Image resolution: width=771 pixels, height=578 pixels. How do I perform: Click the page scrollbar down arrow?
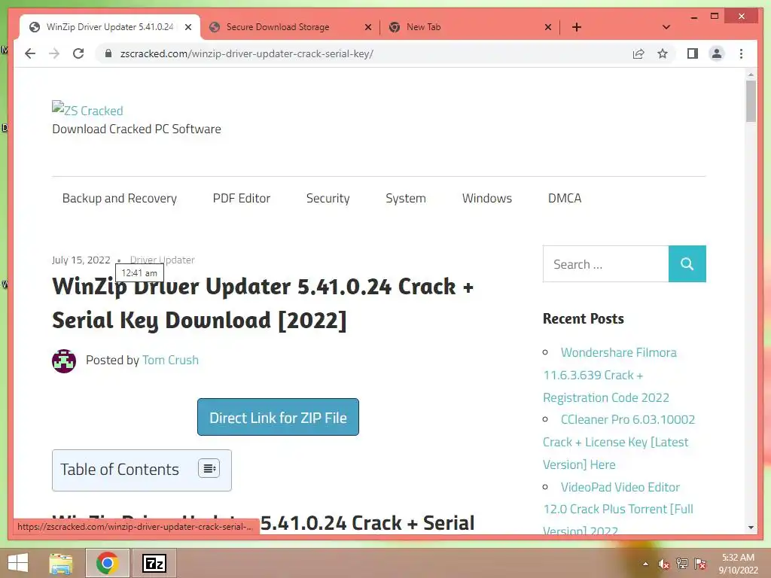tap(751, 528)
